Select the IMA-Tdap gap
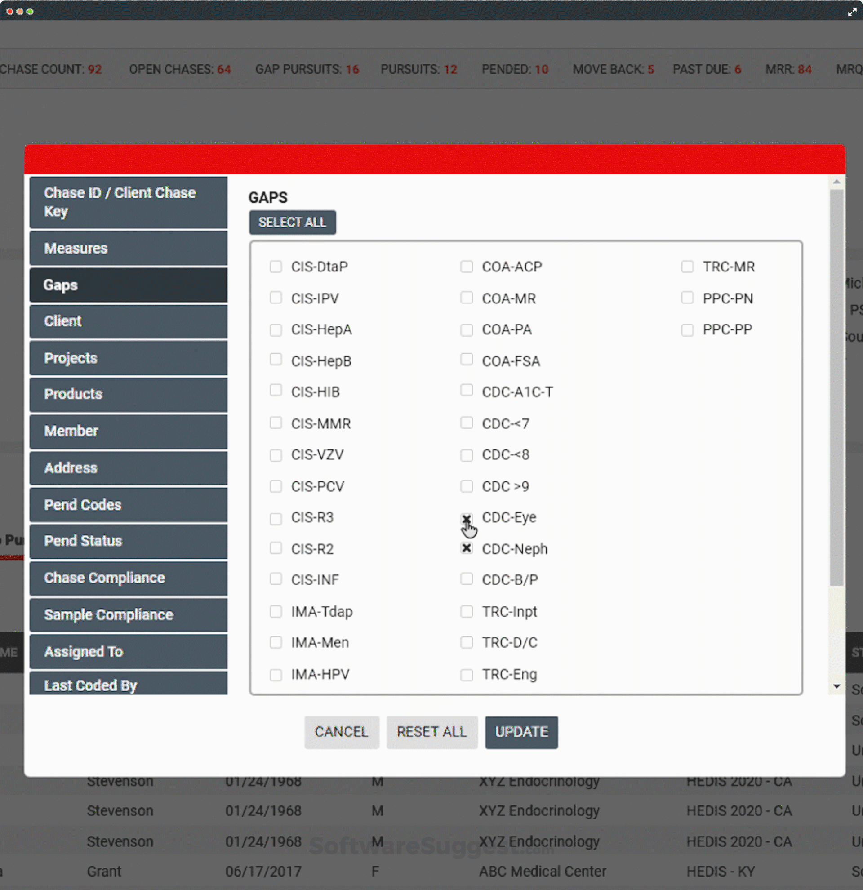Screen dimensions: 863x890 point(276,612)
